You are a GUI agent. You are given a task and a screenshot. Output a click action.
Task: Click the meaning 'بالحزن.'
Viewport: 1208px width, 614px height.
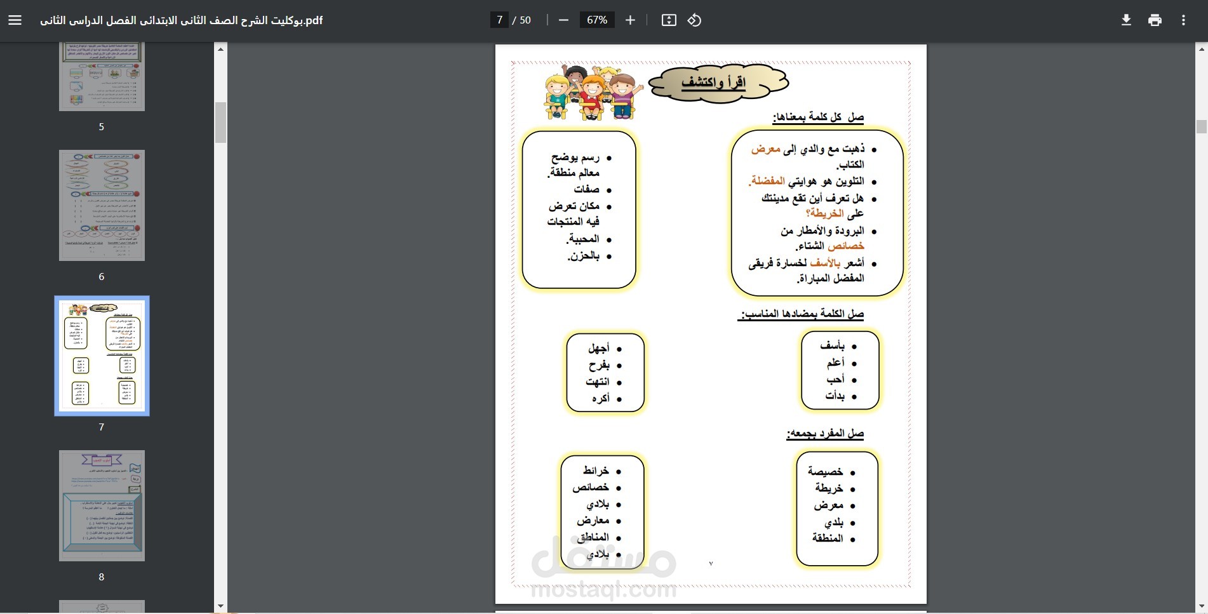click(x=584, y=256)
